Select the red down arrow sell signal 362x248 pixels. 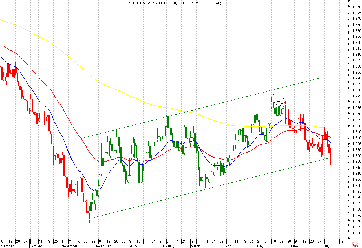tap(285, 102)
